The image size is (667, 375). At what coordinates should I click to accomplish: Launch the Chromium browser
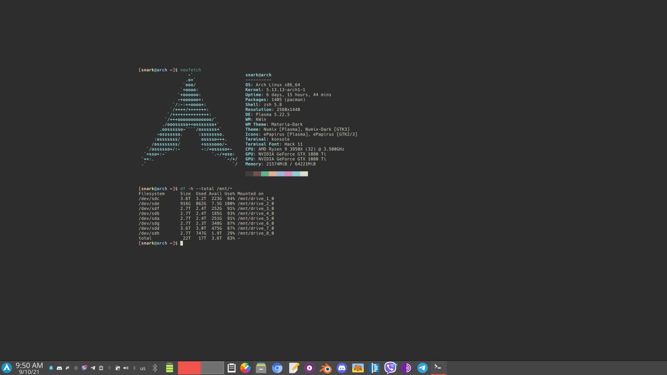tap(277, 368)
